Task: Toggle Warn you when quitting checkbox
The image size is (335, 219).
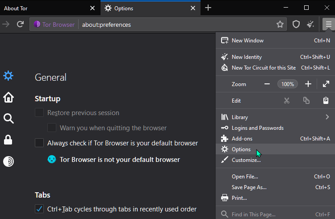Action: [x=52, y=128]
